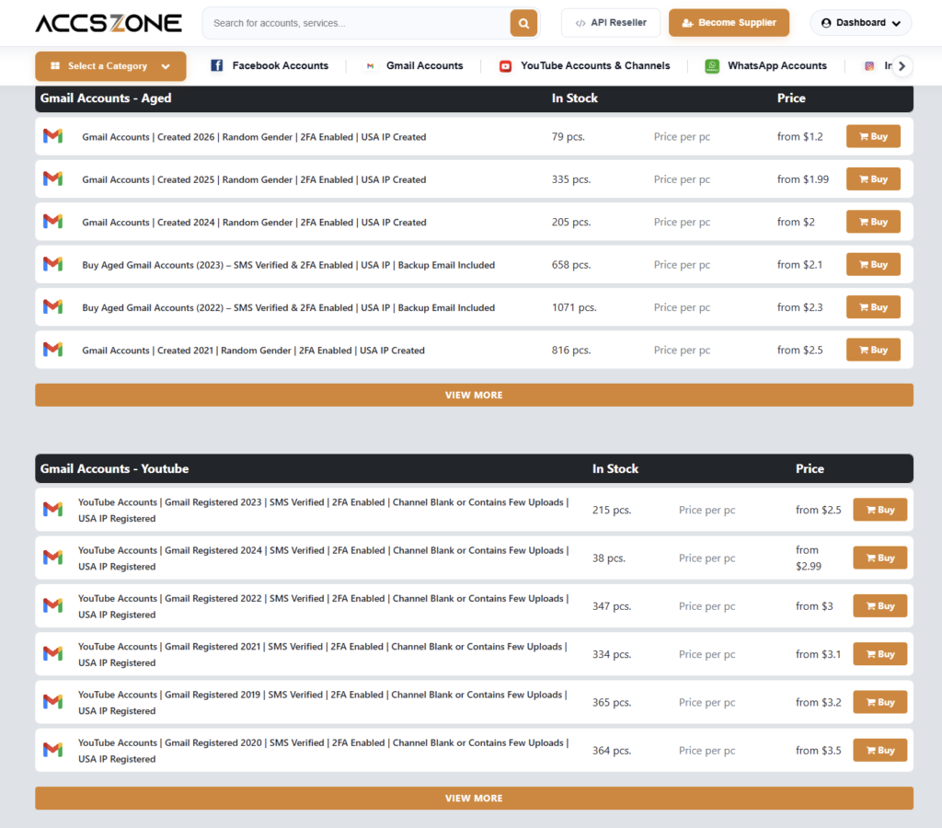The image size is (942, 828).
Task: Click the 38 pcs. stock value
Action: tap(609, 558)
